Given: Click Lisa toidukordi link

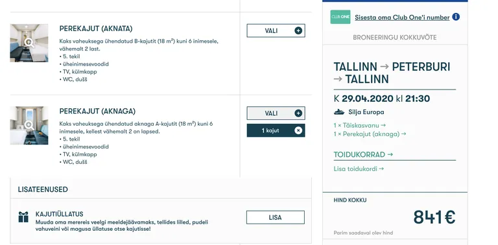Looking at the screenshot, I should pyautogui.click(x=359, y=169).
